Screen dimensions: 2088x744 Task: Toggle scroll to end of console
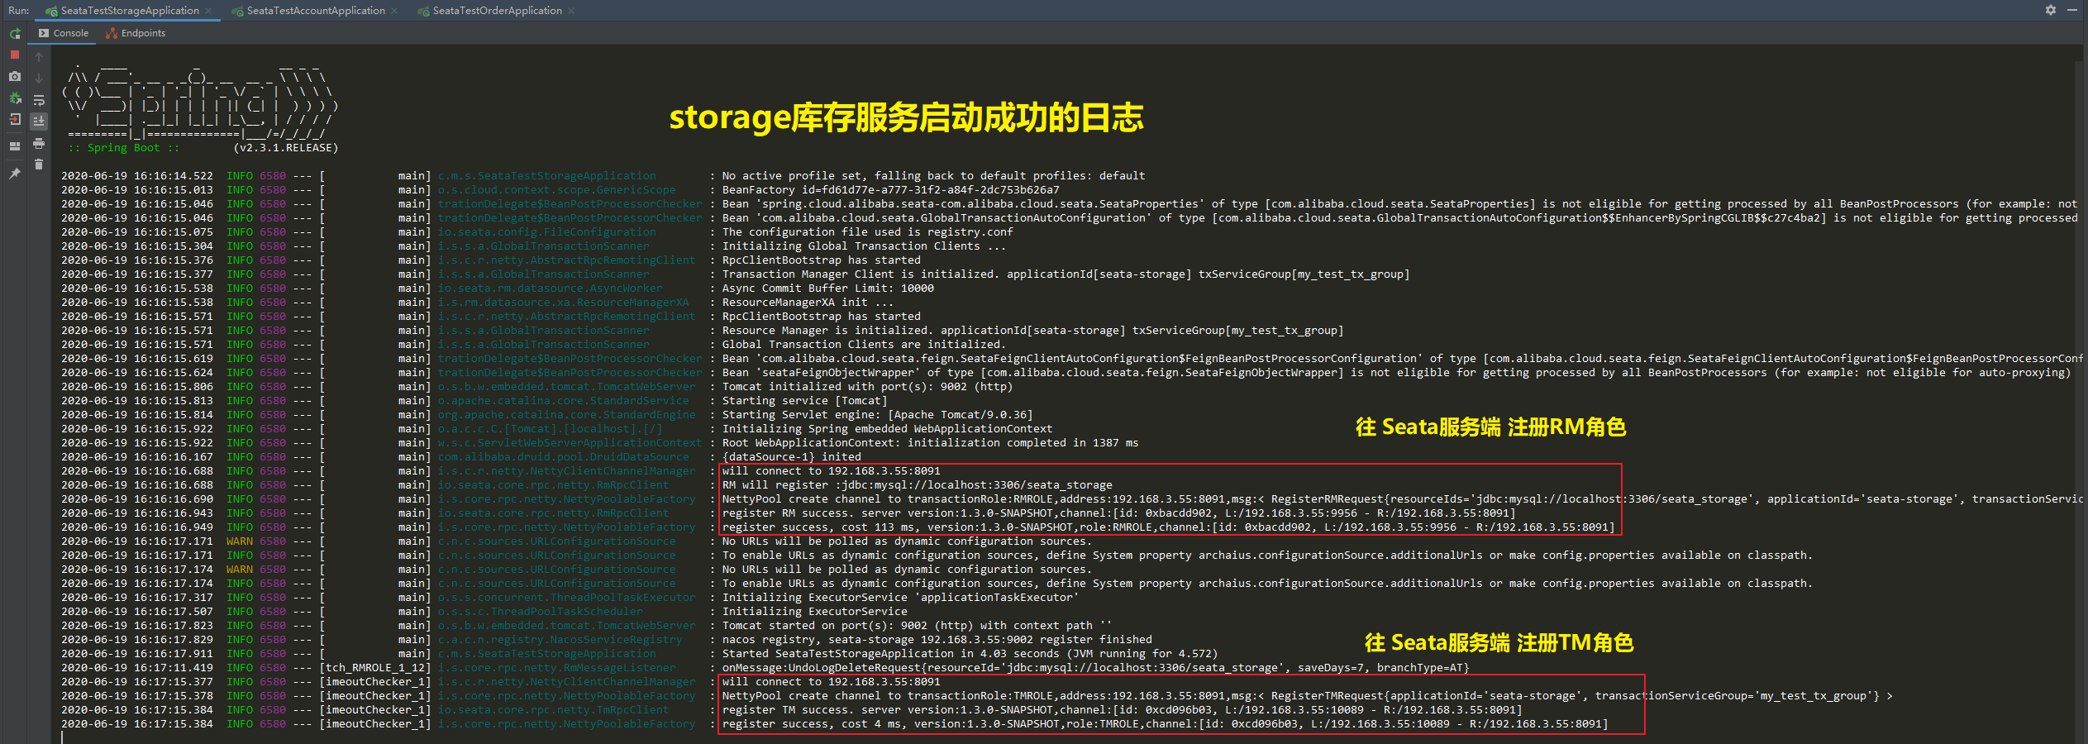39,121
